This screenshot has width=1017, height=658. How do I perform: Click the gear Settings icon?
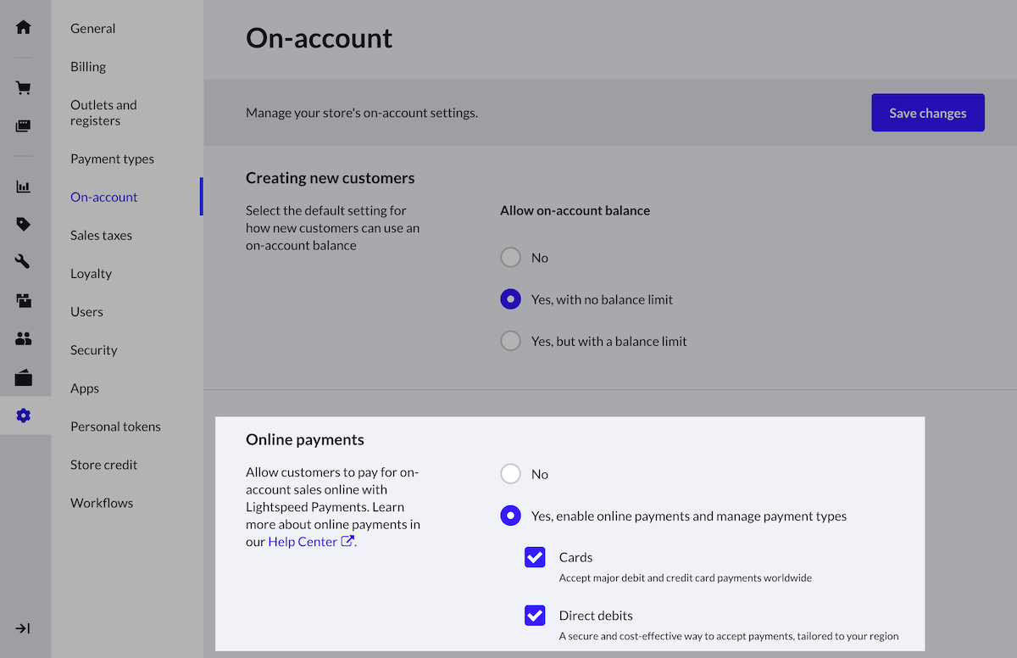click(23, 415)
